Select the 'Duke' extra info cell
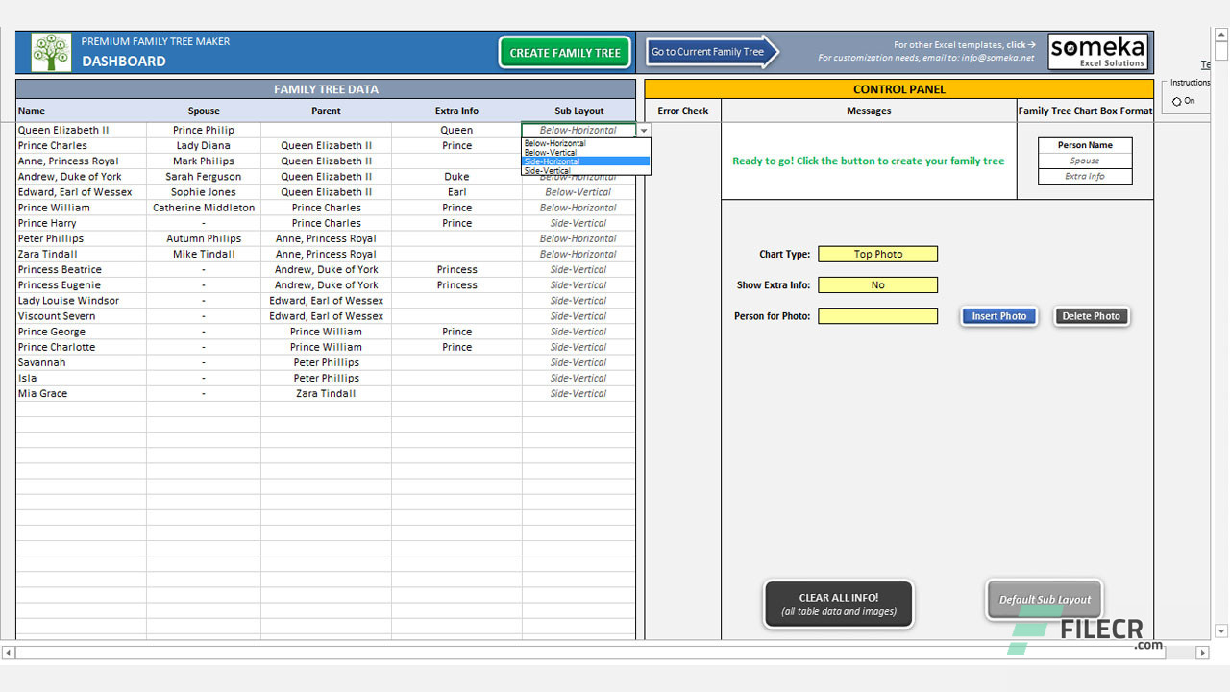This screenshot has height=692, width=1230. (x=456, y=177)
